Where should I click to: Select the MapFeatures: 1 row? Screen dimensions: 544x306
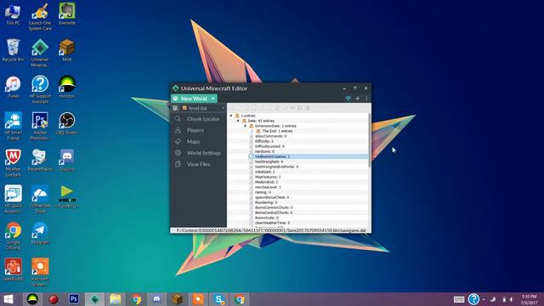click(x=268, y=177)
